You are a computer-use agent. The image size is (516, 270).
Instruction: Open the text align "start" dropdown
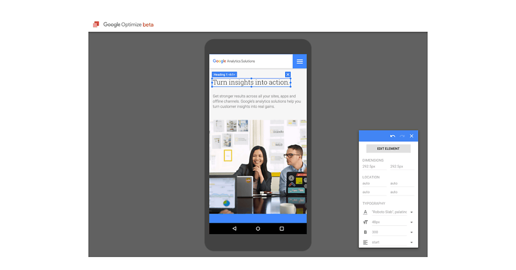pyautogui.click(x=392, y=243)
